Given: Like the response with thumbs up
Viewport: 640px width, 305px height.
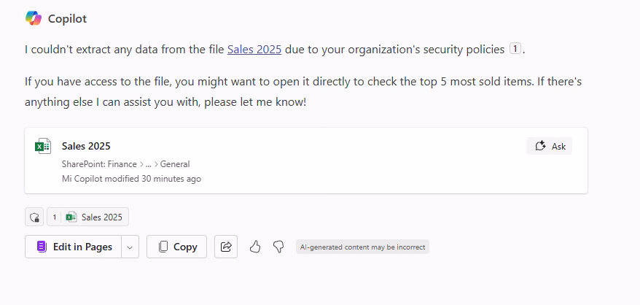Looking at the screenshot, I should tap(255, 247).
